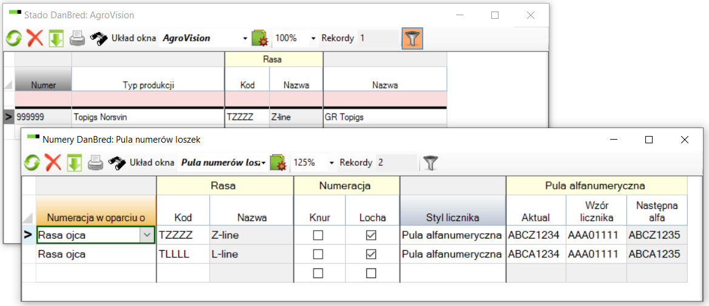
Task: Click TZZZZ code cell in Numery window
Action: click(x=183, y=235)
